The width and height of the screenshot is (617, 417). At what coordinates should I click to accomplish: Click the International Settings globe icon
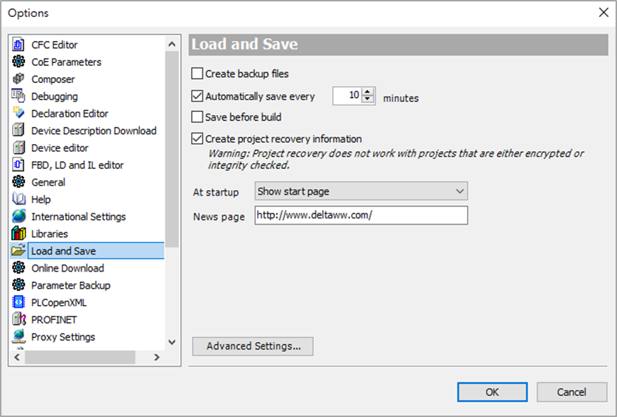click(x=18, y=216)
